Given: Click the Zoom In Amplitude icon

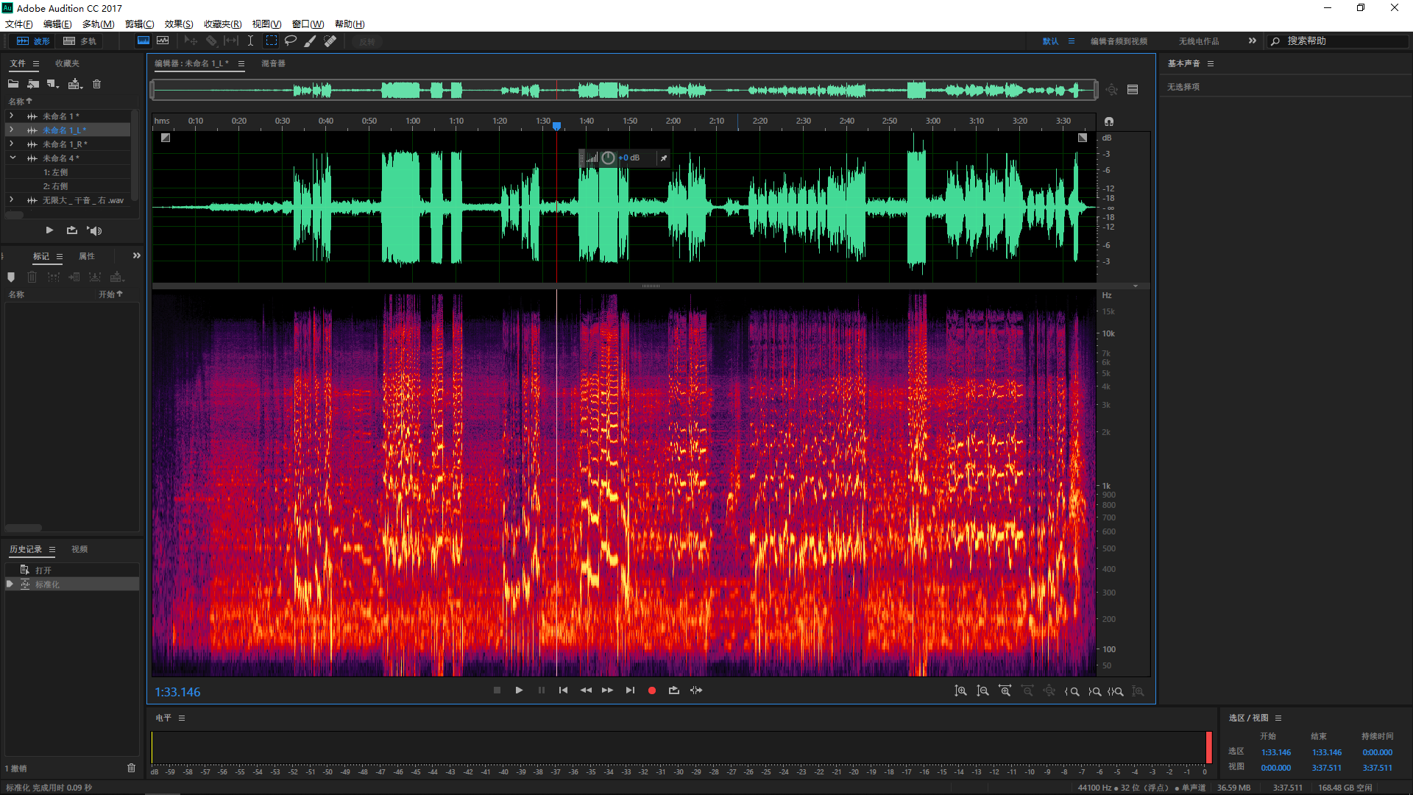Looking at the screenshot, I should [x=960, y=691].
